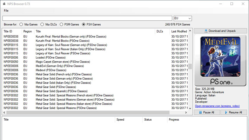The width and height of the screenshot is (249, 140).
Task: Click the NPS Browser title bar app icon
Action: [4, 4]
